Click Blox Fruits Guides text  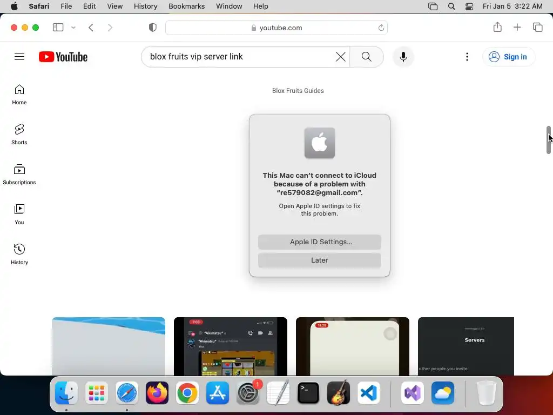298,91
